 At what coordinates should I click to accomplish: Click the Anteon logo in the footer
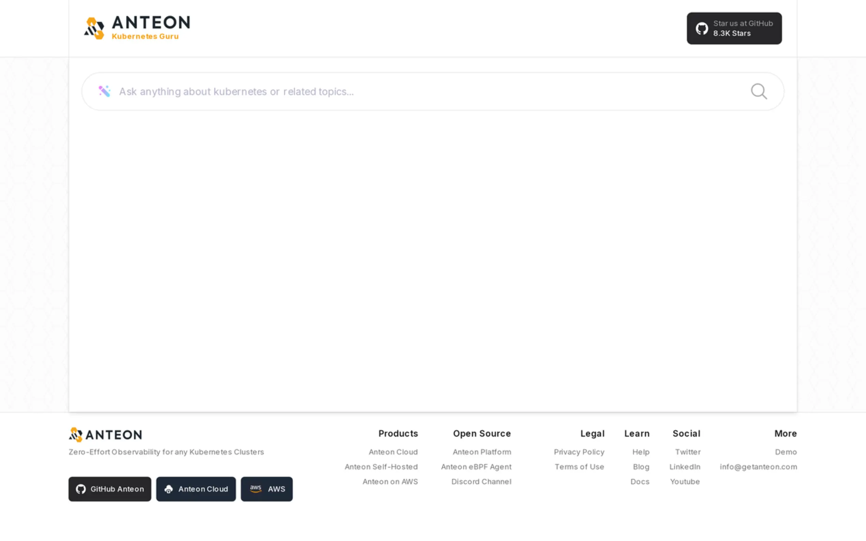pyautogui.click(x=105, y=434)
